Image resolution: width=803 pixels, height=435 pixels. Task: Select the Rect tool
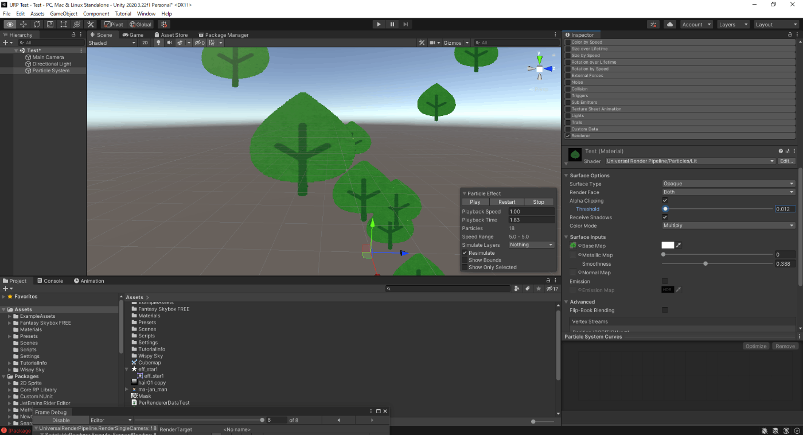[x=63, y=24]
